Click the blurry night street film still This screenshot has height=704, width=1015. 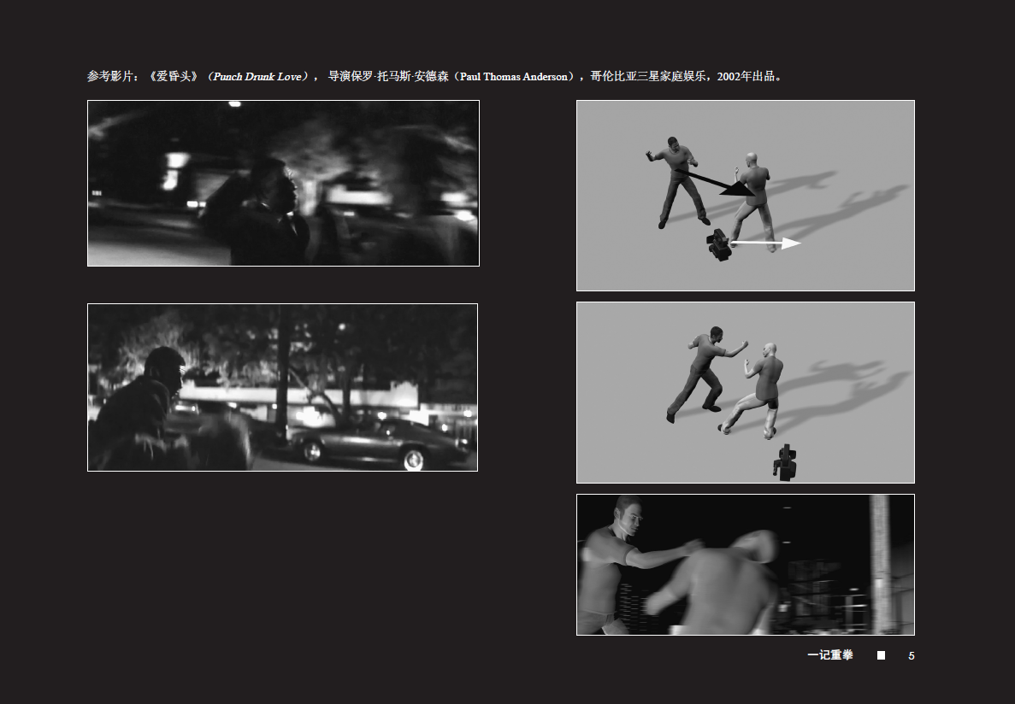pyautogui.click(x=284, y=183)
